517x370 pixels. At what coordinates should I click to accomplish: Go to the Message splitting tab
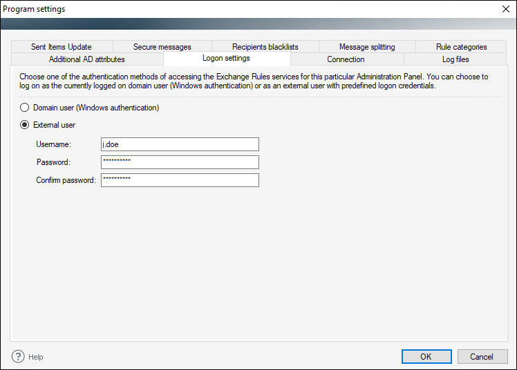click(x=367, y=47)
